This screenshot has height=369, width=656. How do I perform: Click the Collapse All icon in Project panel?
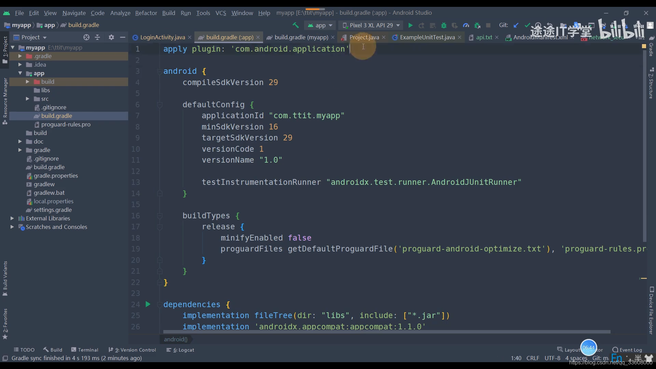click(x=97, y=37)
